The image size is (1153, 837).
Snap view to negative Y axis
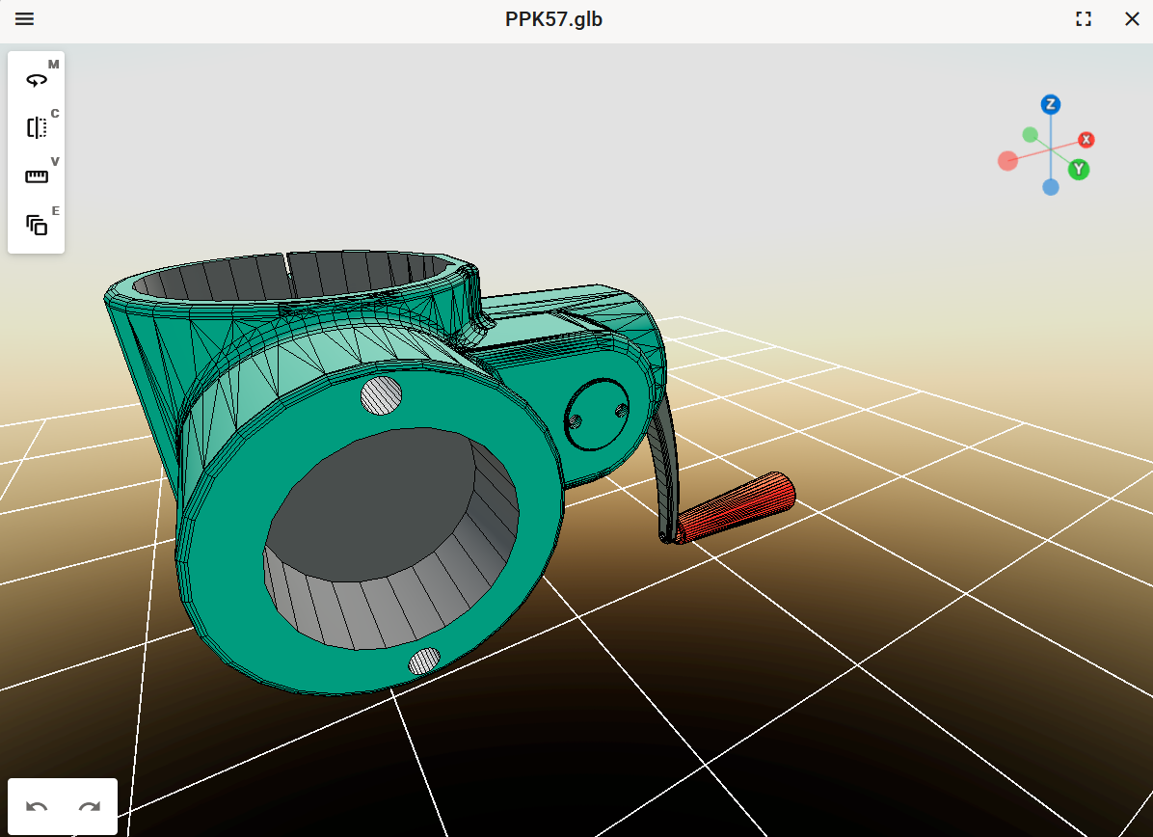pyautogui.click(x=1031, y=135)
